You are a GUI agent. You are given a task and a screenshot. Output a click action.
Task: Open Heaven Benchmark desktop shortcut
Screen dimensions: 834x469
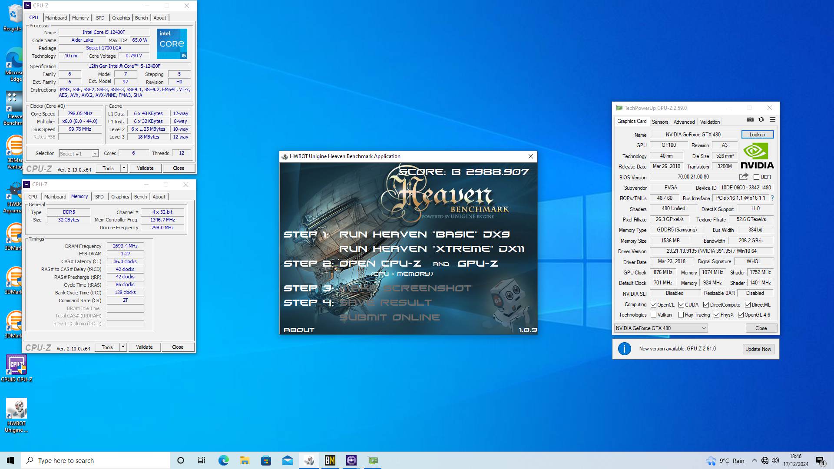tap(14, 109)
